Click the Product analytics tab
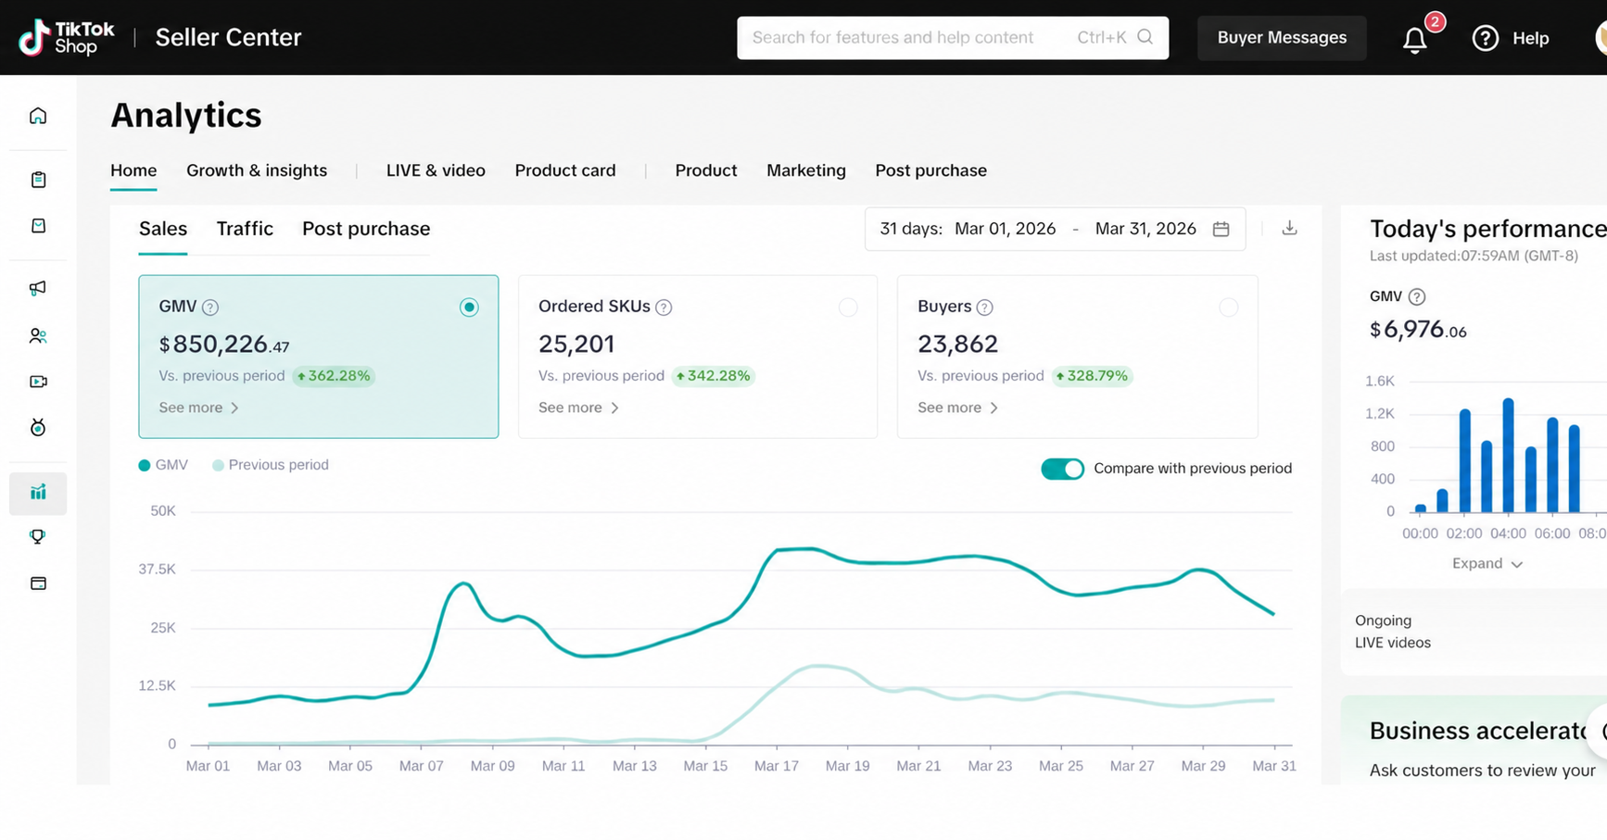 (706, 170)
